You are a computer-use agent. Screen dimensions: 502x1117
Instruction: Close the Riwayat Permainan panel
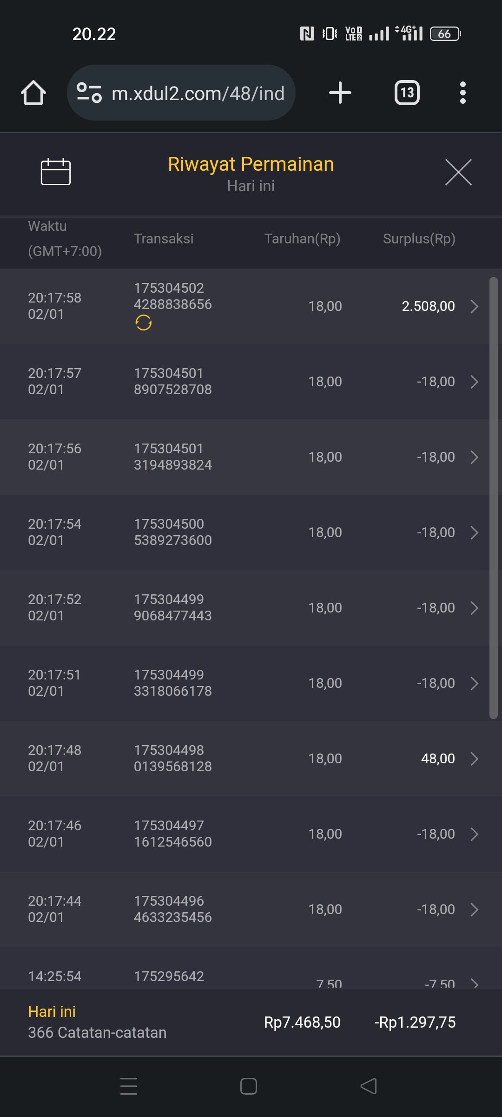(458, 172)
